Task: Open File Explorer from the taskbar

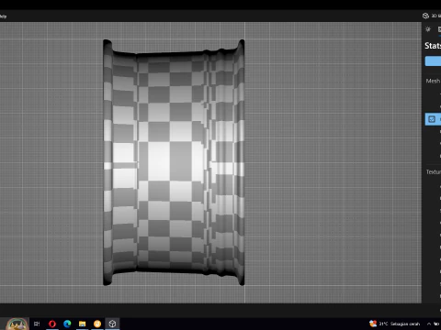Action: pyautogui.click(x=82, y=324)
